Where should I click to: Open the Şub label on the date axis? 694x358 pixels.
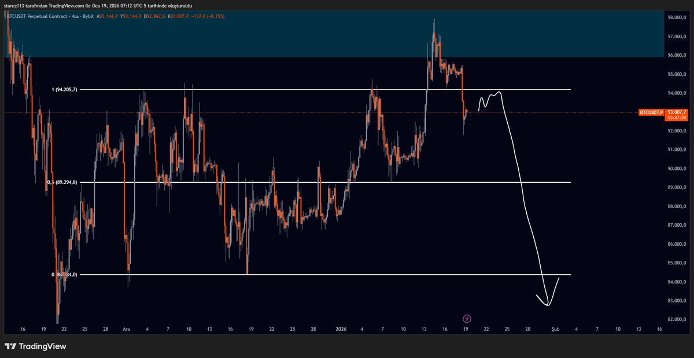pos(555,329)
